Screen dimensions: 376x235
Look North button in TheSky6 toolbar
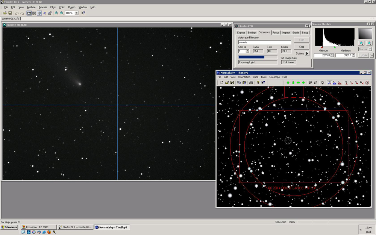click(x=346, y=82)
